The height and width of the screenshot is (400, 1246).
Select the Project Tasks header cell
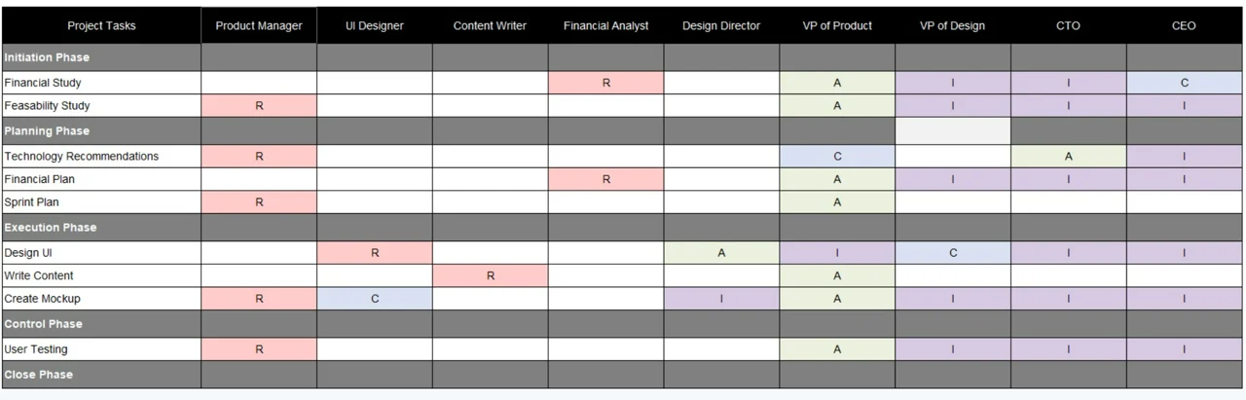point(101,25)
